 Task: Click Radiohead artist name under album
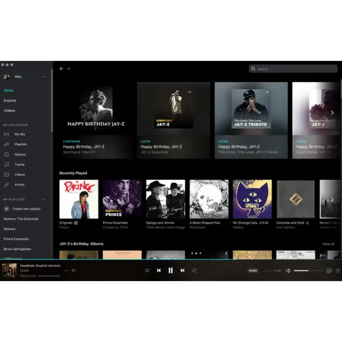pos(197,227)
